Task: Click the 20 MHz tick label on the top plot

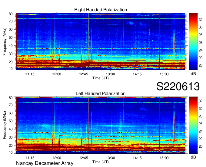Action: (x=11, y=62)
